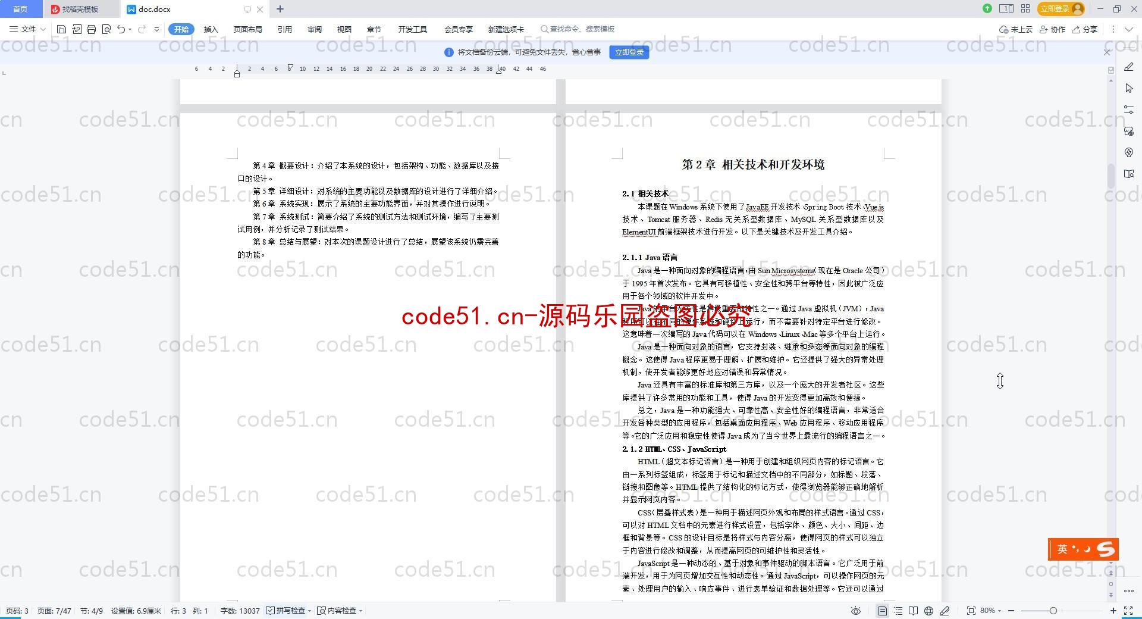Click the Export to PDF icon
1142x619 pixels.
77,29
